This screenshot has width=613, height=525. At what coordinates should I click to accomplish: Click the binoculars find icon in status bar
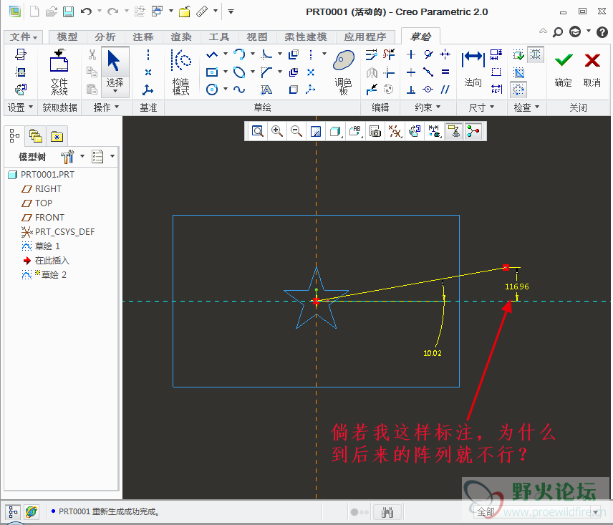[388, 512]
